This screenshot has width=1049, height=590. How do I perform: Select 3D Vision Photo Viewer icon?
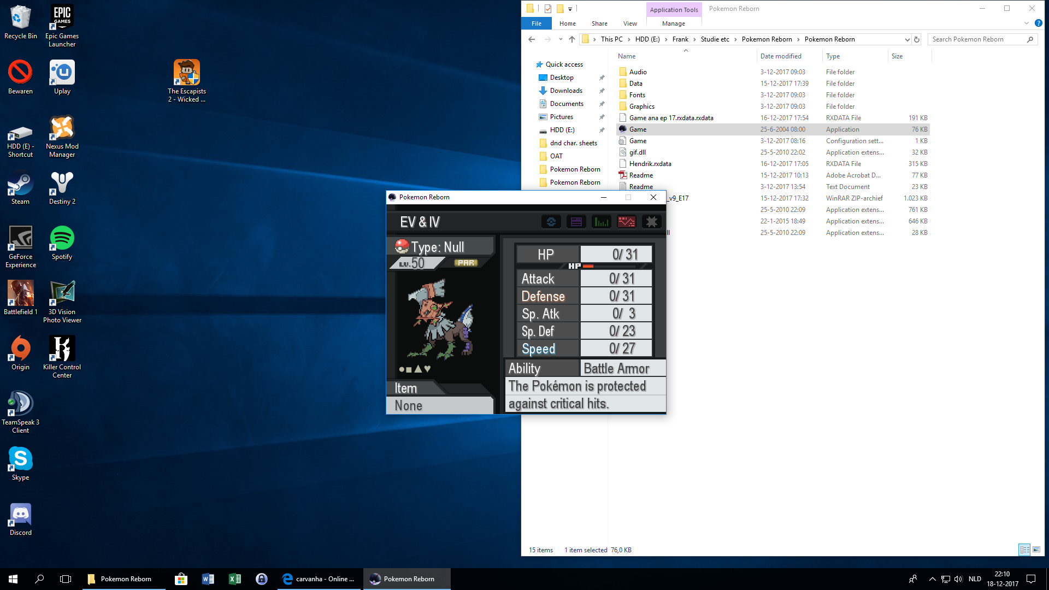(x=62, y=302)
